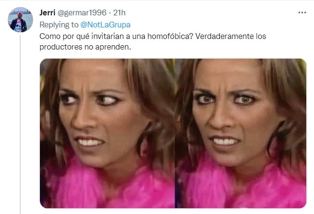Enlarge the left photo of the side glance
The height and width of the screenshot is (214, 314).
[107, 133]
